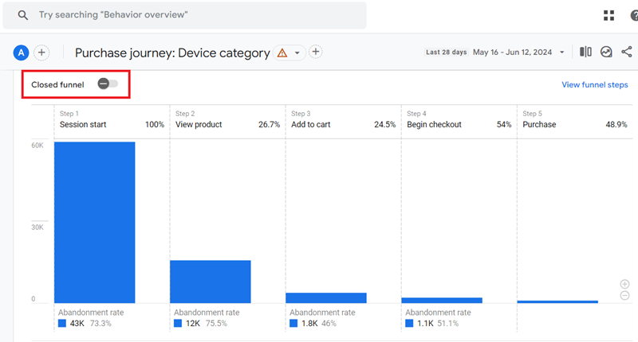
Task: Click the edit comparisons icon
Action: tap(585, 52)
